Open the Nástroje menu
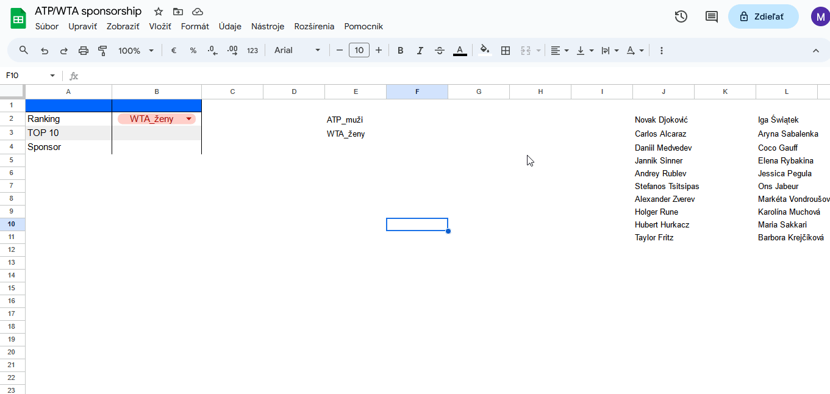Image resolution: width=830 pixels, height=394 pixels. point(268,26)
